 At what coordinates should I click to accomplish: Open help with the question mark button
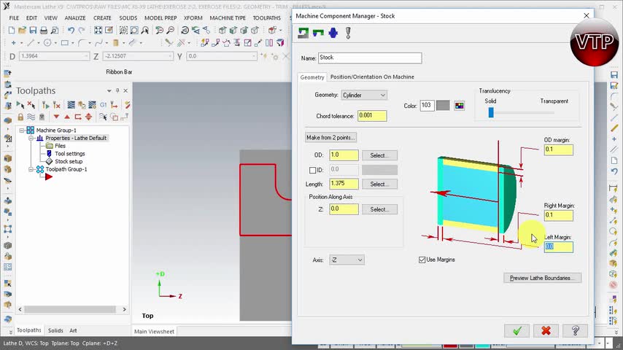click(575, 330)
